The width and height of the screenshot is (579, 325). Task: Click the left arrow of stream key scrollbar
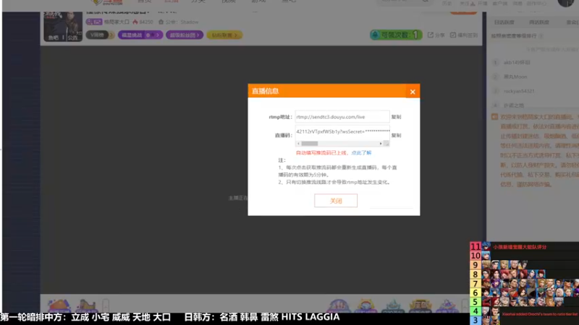pos(298,144)
